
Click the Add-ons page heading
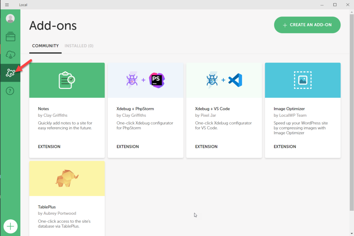coord(53,26)
